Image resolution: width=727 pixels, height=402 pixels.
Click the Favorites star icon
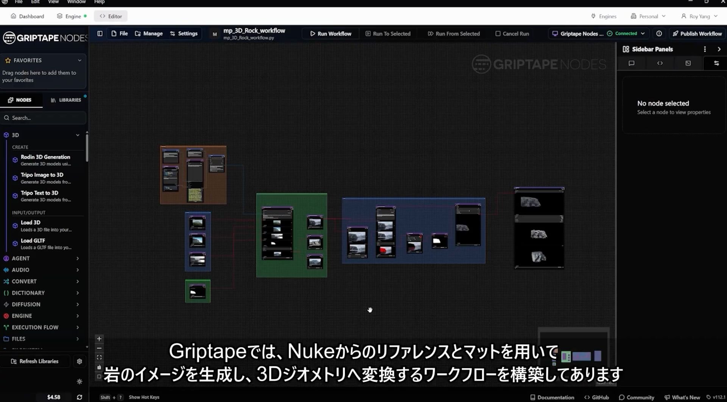[x=8, y=60]
